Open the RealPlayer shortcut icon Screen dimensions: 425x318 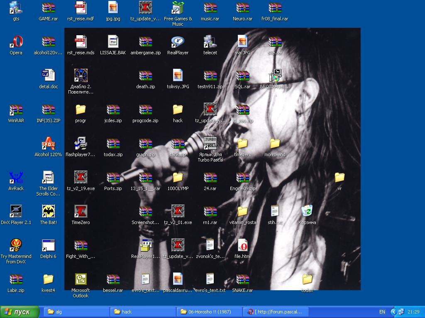[x=178, y=42]
